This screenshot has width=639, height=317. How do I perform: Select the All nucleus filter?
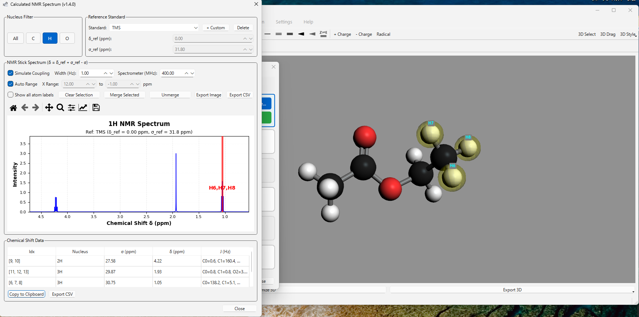tap(16, 38)
